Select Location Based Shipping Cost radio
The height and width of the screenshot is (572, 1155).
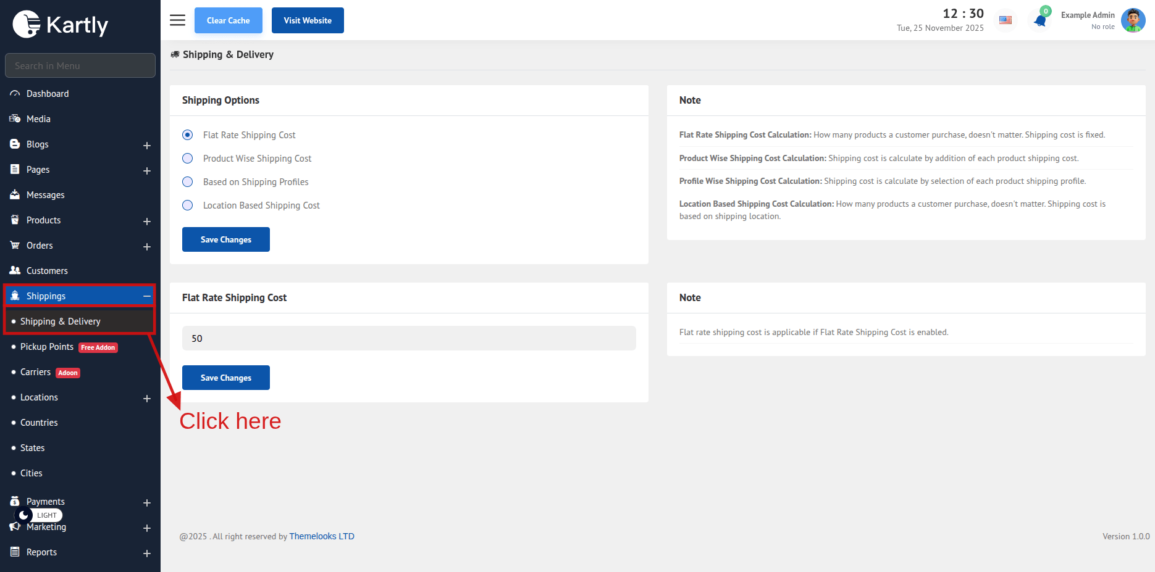[188, 205]
